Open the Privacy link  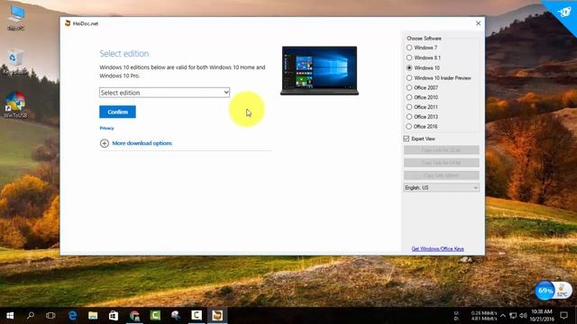pos(106,128)
